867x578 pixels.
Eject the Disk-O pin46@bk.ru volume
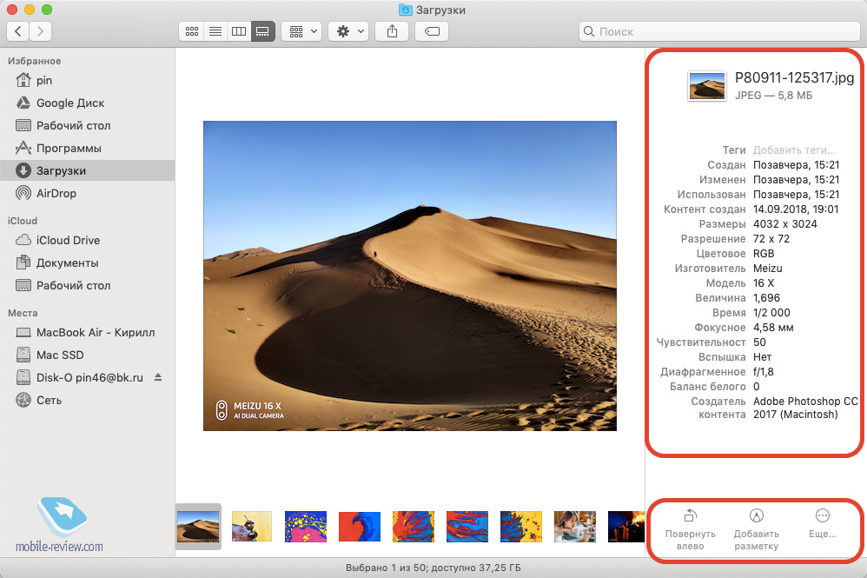(158, 377)
